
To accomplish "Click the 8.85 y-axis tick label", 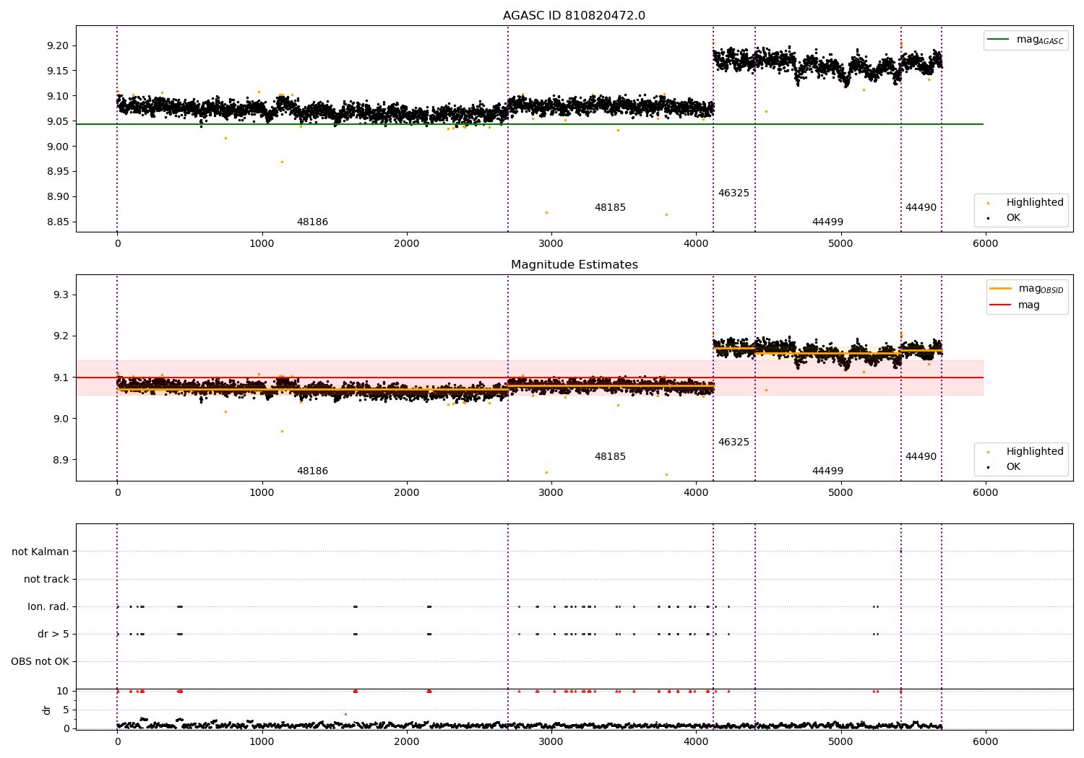I will (x=57, y=222).
